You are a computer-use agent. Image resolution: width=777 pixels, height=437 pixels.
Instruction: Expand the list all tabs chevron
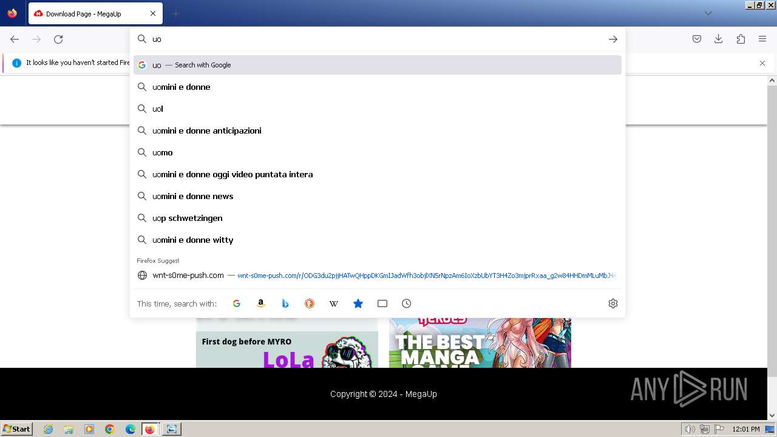(708, 13)
